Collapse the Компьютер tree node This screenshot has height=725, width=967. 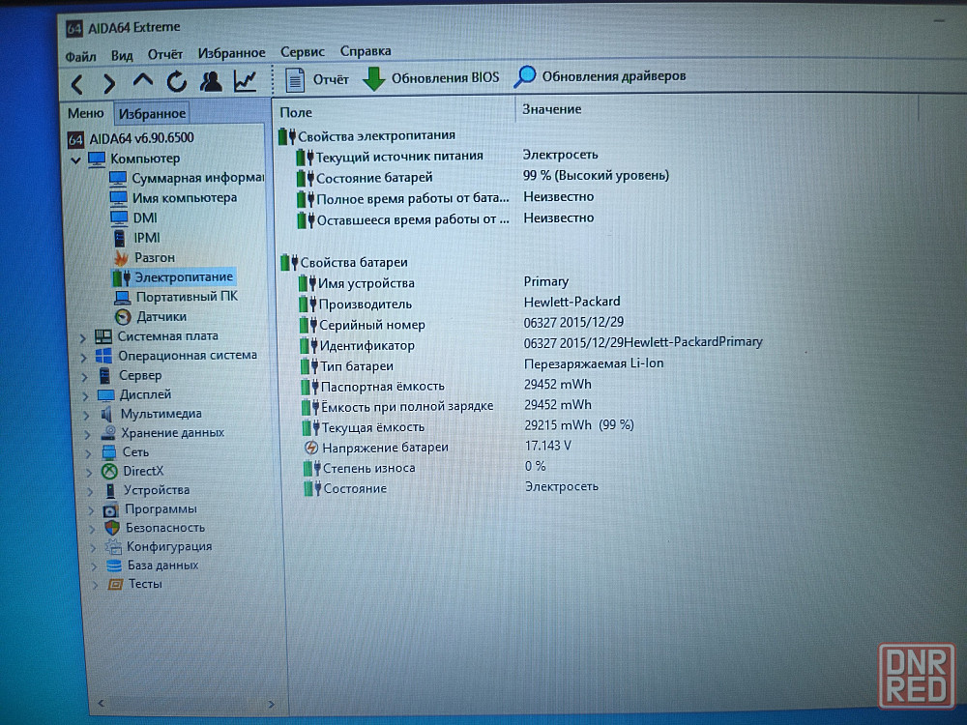point(75,159)
